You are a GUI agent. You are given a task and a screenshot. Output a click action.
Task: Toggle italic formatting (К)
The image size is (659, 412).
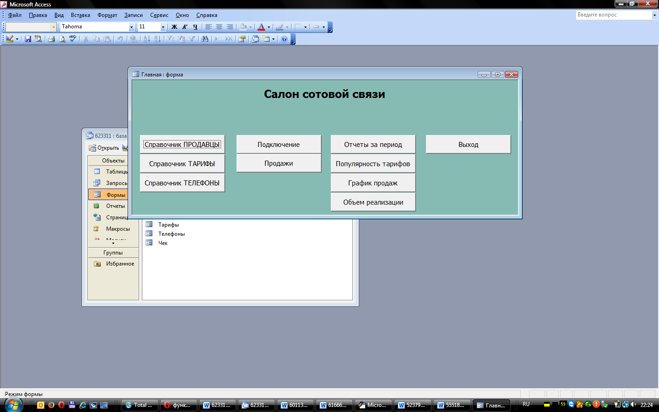185,27
